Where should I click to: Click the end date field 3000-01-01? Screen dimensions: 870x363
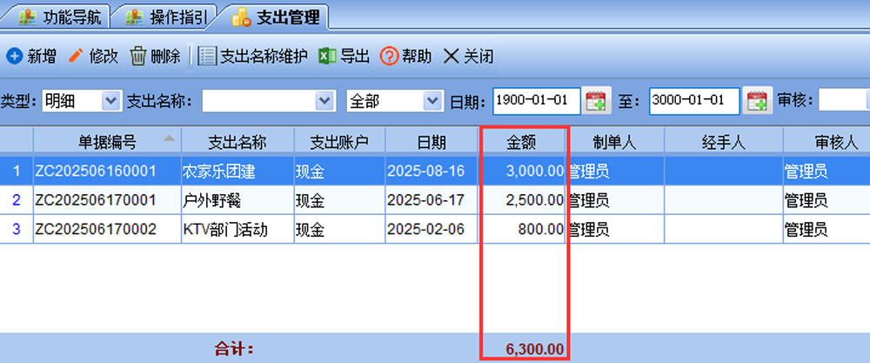pyautogui.click(x=694, y=101)
